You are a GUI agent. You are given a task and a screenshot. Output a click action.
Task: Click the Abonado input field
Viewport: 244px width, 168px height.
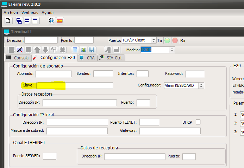[54, 74]
